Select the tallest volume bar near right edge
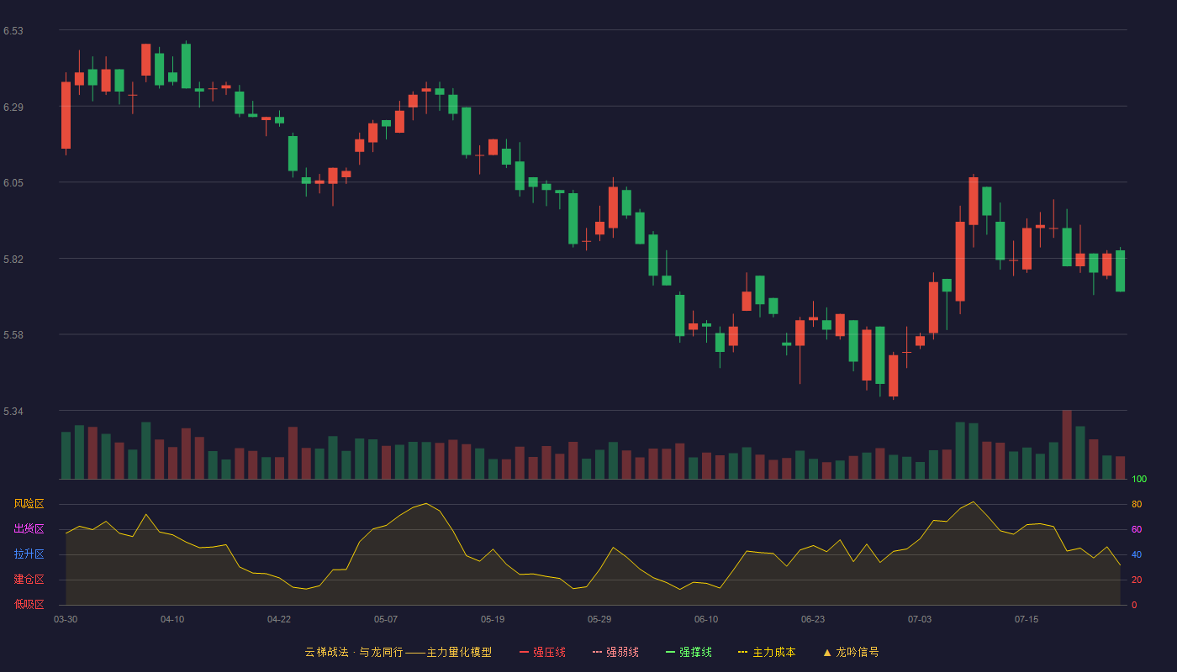The image size is (1177, 672). coord(1067,444)
